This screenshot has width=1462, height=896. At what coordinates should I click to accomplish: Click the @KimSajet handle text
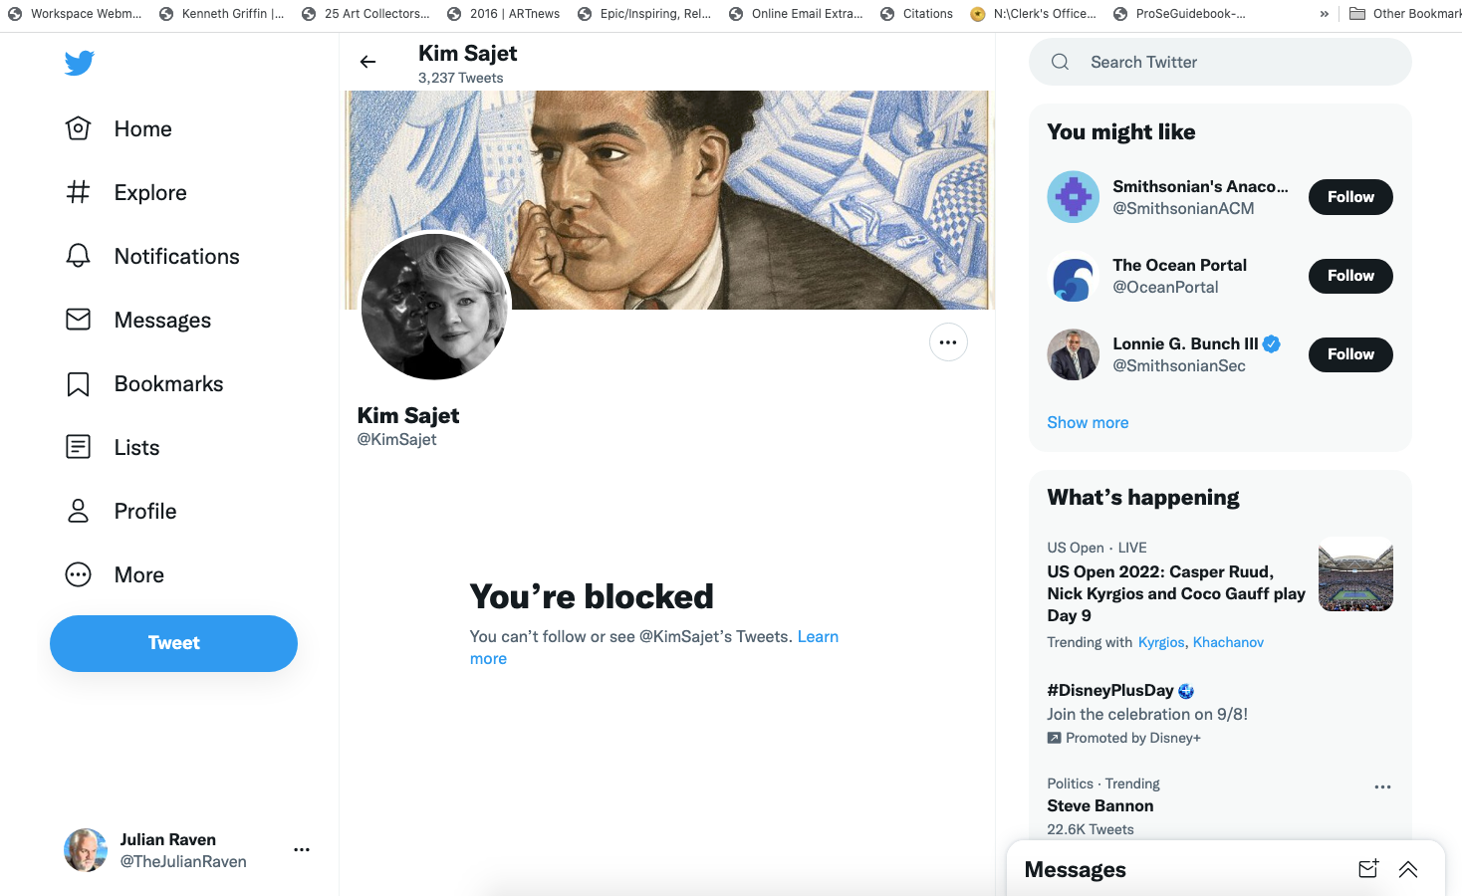[396, 439]
